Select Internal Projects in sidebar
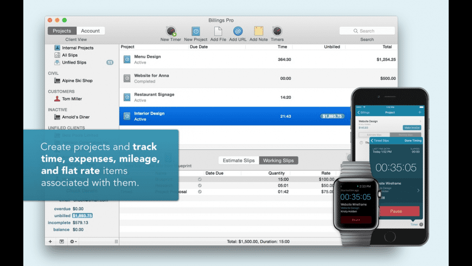The image size is (472, 266). tap(74, 48)
